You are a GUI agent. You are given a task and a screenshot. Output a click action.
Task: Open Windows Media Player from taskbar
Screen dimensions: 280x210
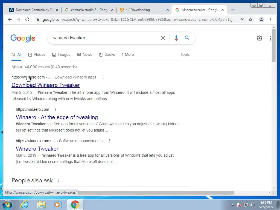pyautogui.click(x=57, y=205)
